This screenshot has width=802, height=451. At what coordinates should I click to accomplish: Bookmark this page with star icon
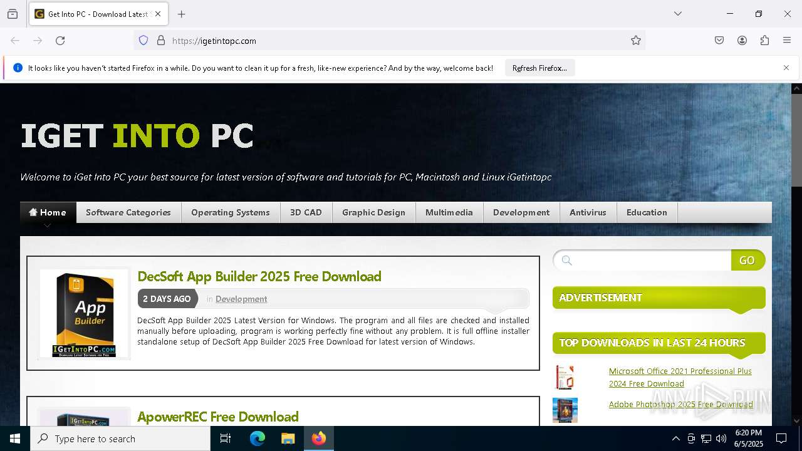point(636,41)
